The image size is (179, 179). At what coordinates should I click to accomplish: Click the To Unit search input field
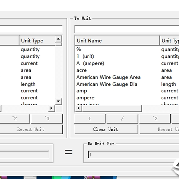(x=127, y=29)
